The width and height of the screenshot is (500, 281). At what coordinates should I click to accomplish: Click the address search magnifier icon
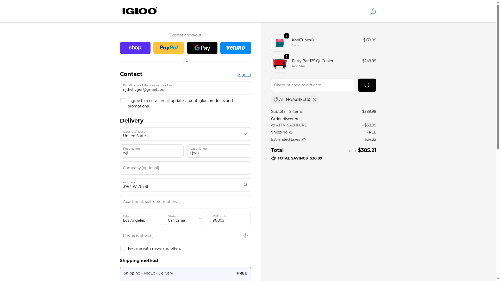[245, 185]
